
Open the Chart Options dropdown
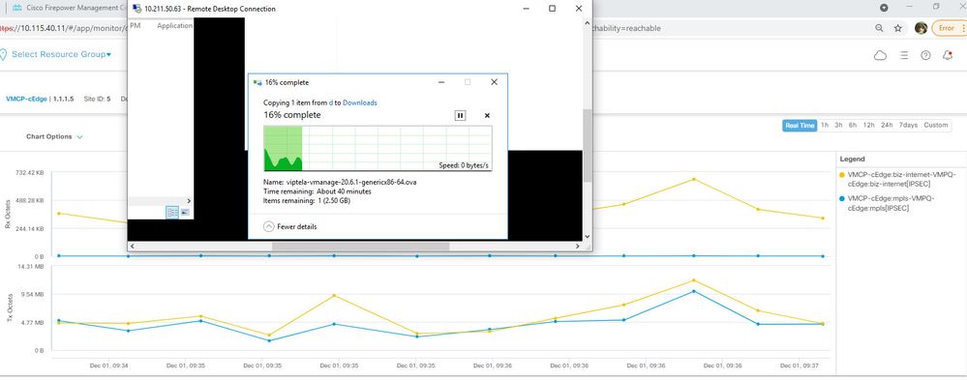click(x=54, y=136)
